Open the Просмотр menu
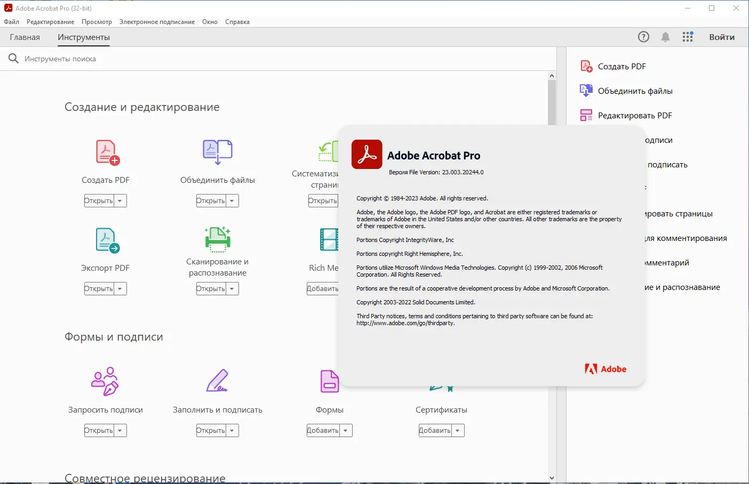 (97, 22)
